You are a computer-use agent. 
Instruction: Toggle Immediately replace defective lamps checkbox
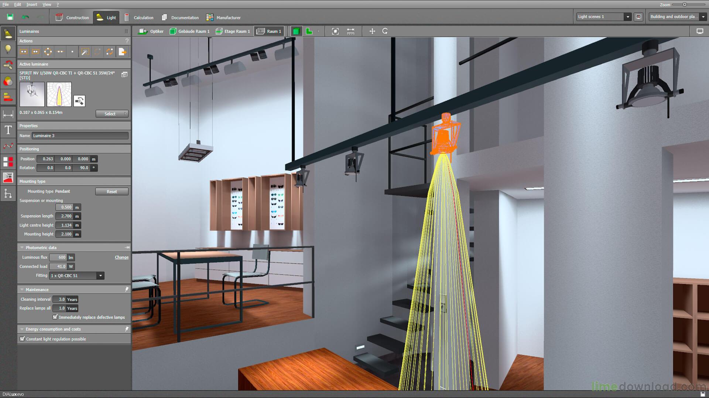click(x=55, y=317)
